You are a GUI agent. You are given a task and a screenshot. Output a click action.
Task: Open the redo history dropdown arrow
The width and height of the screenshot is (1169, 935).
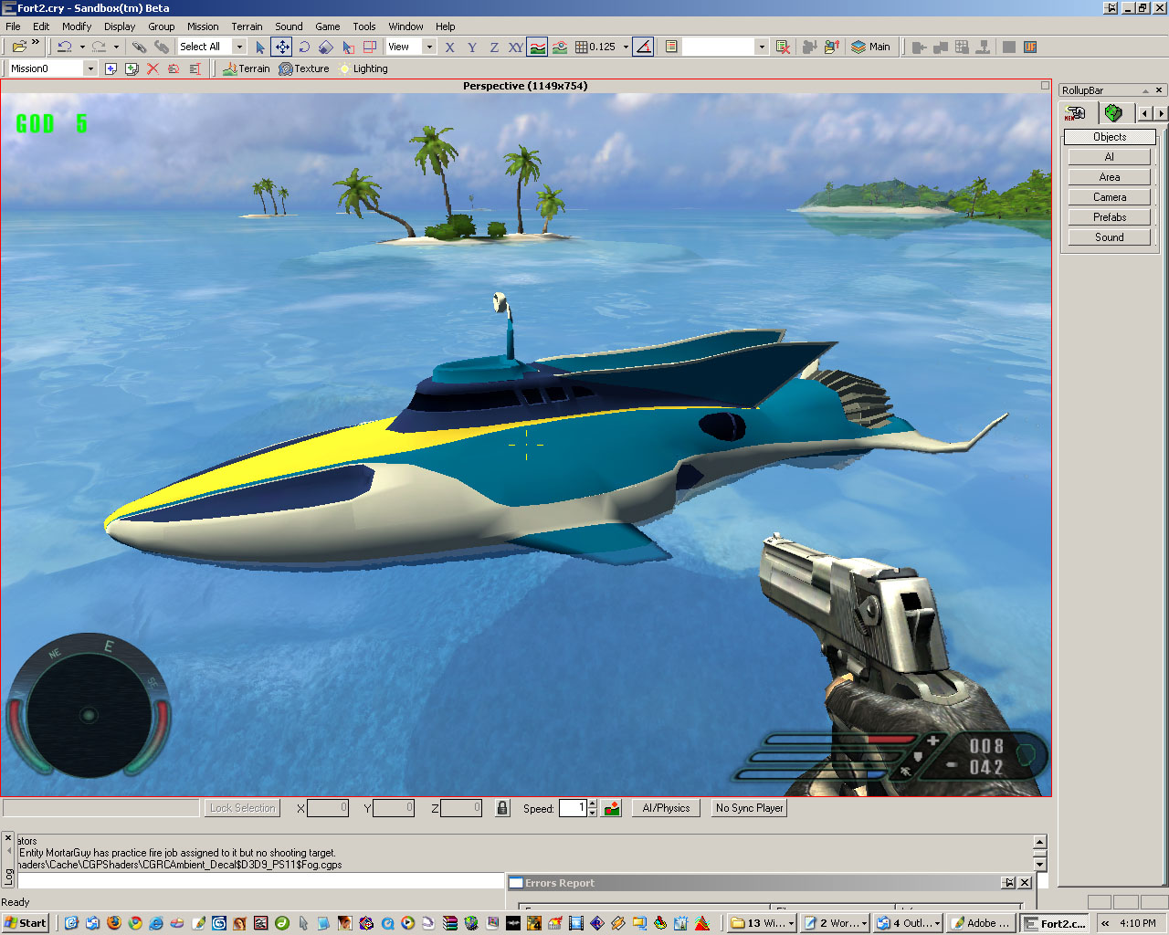(116, 47)
